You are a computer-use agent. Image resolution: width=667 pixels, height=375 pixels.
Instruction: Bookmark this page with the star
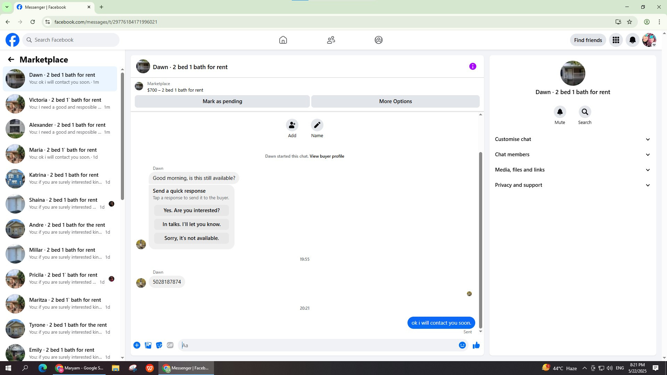629,22
